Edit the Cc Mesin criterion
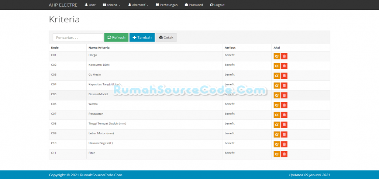The image size is (379, 179). click(x=277, y=76)
